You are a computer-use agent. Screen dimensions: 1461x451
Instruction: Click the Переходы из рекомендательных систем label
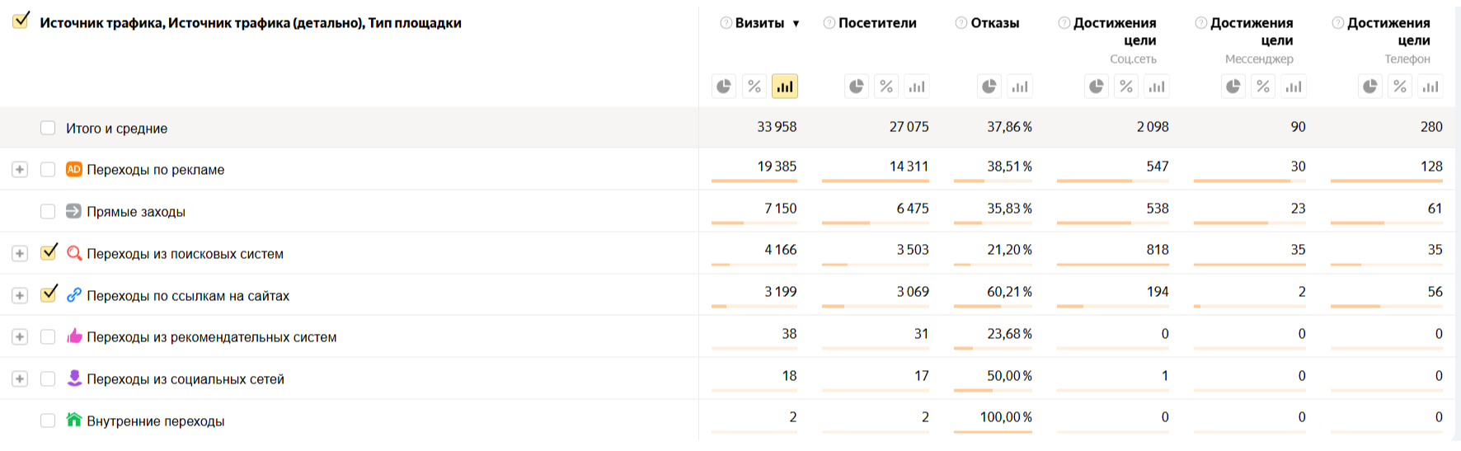[x=211, y=337]
